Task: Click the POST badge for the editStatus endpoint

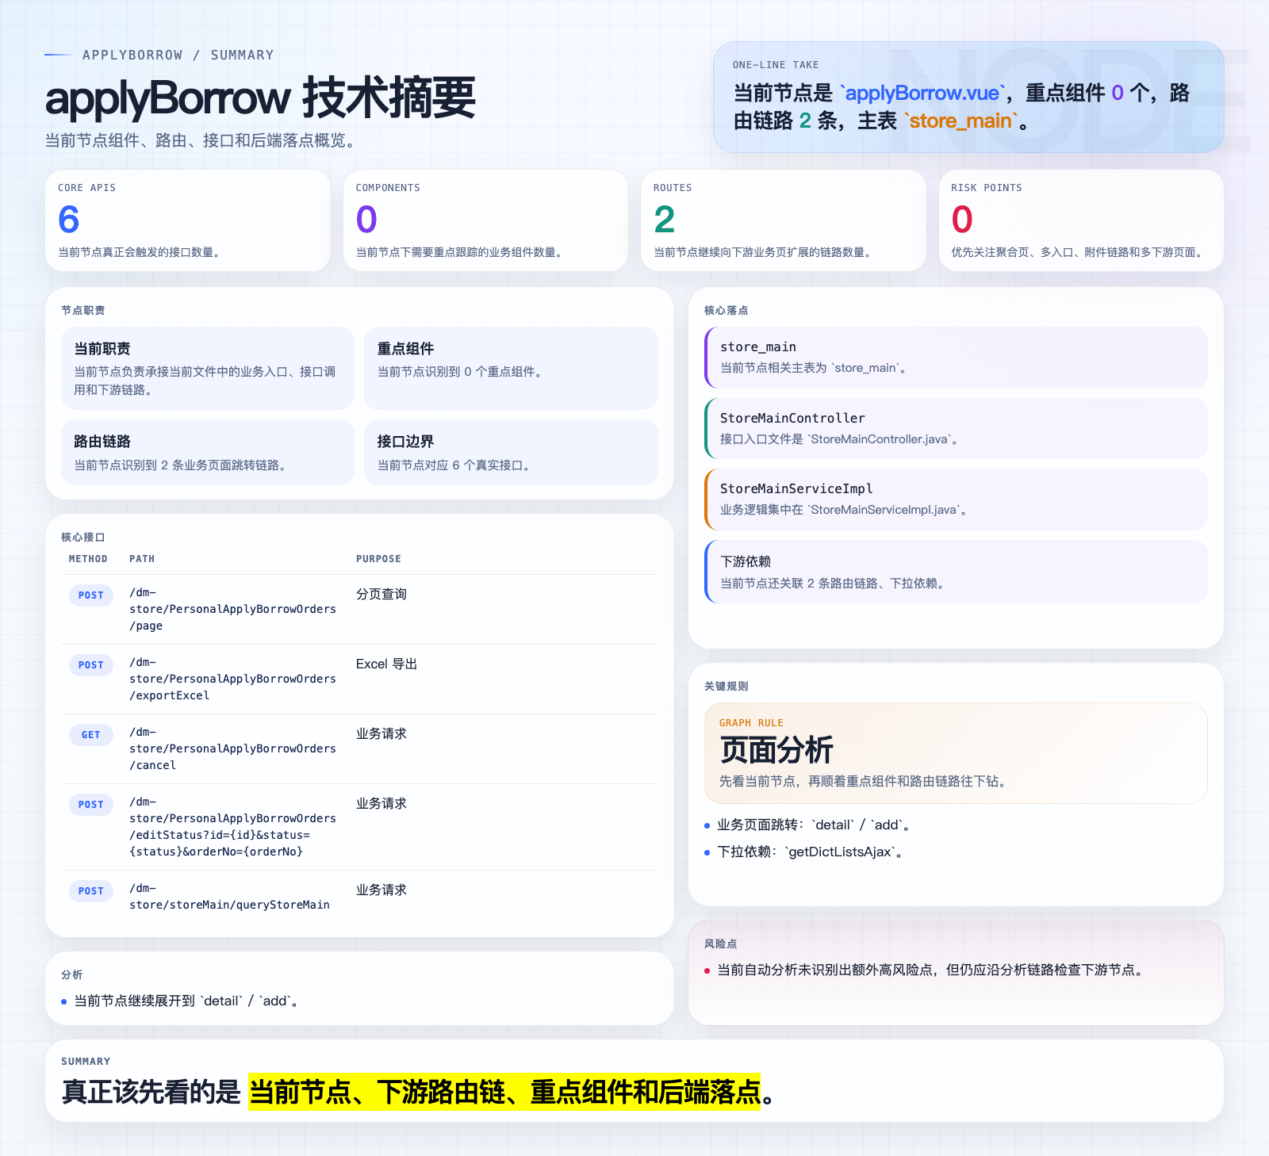Action: [x=91, y=805]
